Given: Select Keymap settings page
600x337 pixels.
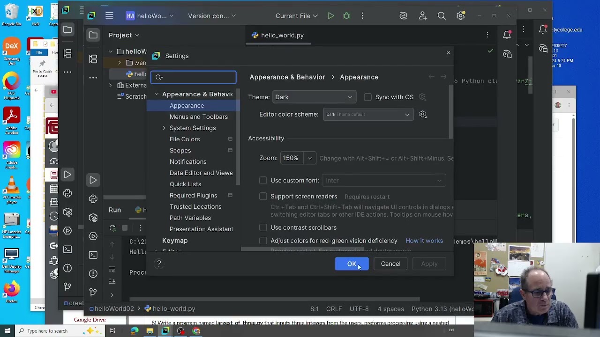Looking at the screenshot, I should point(175,240).
